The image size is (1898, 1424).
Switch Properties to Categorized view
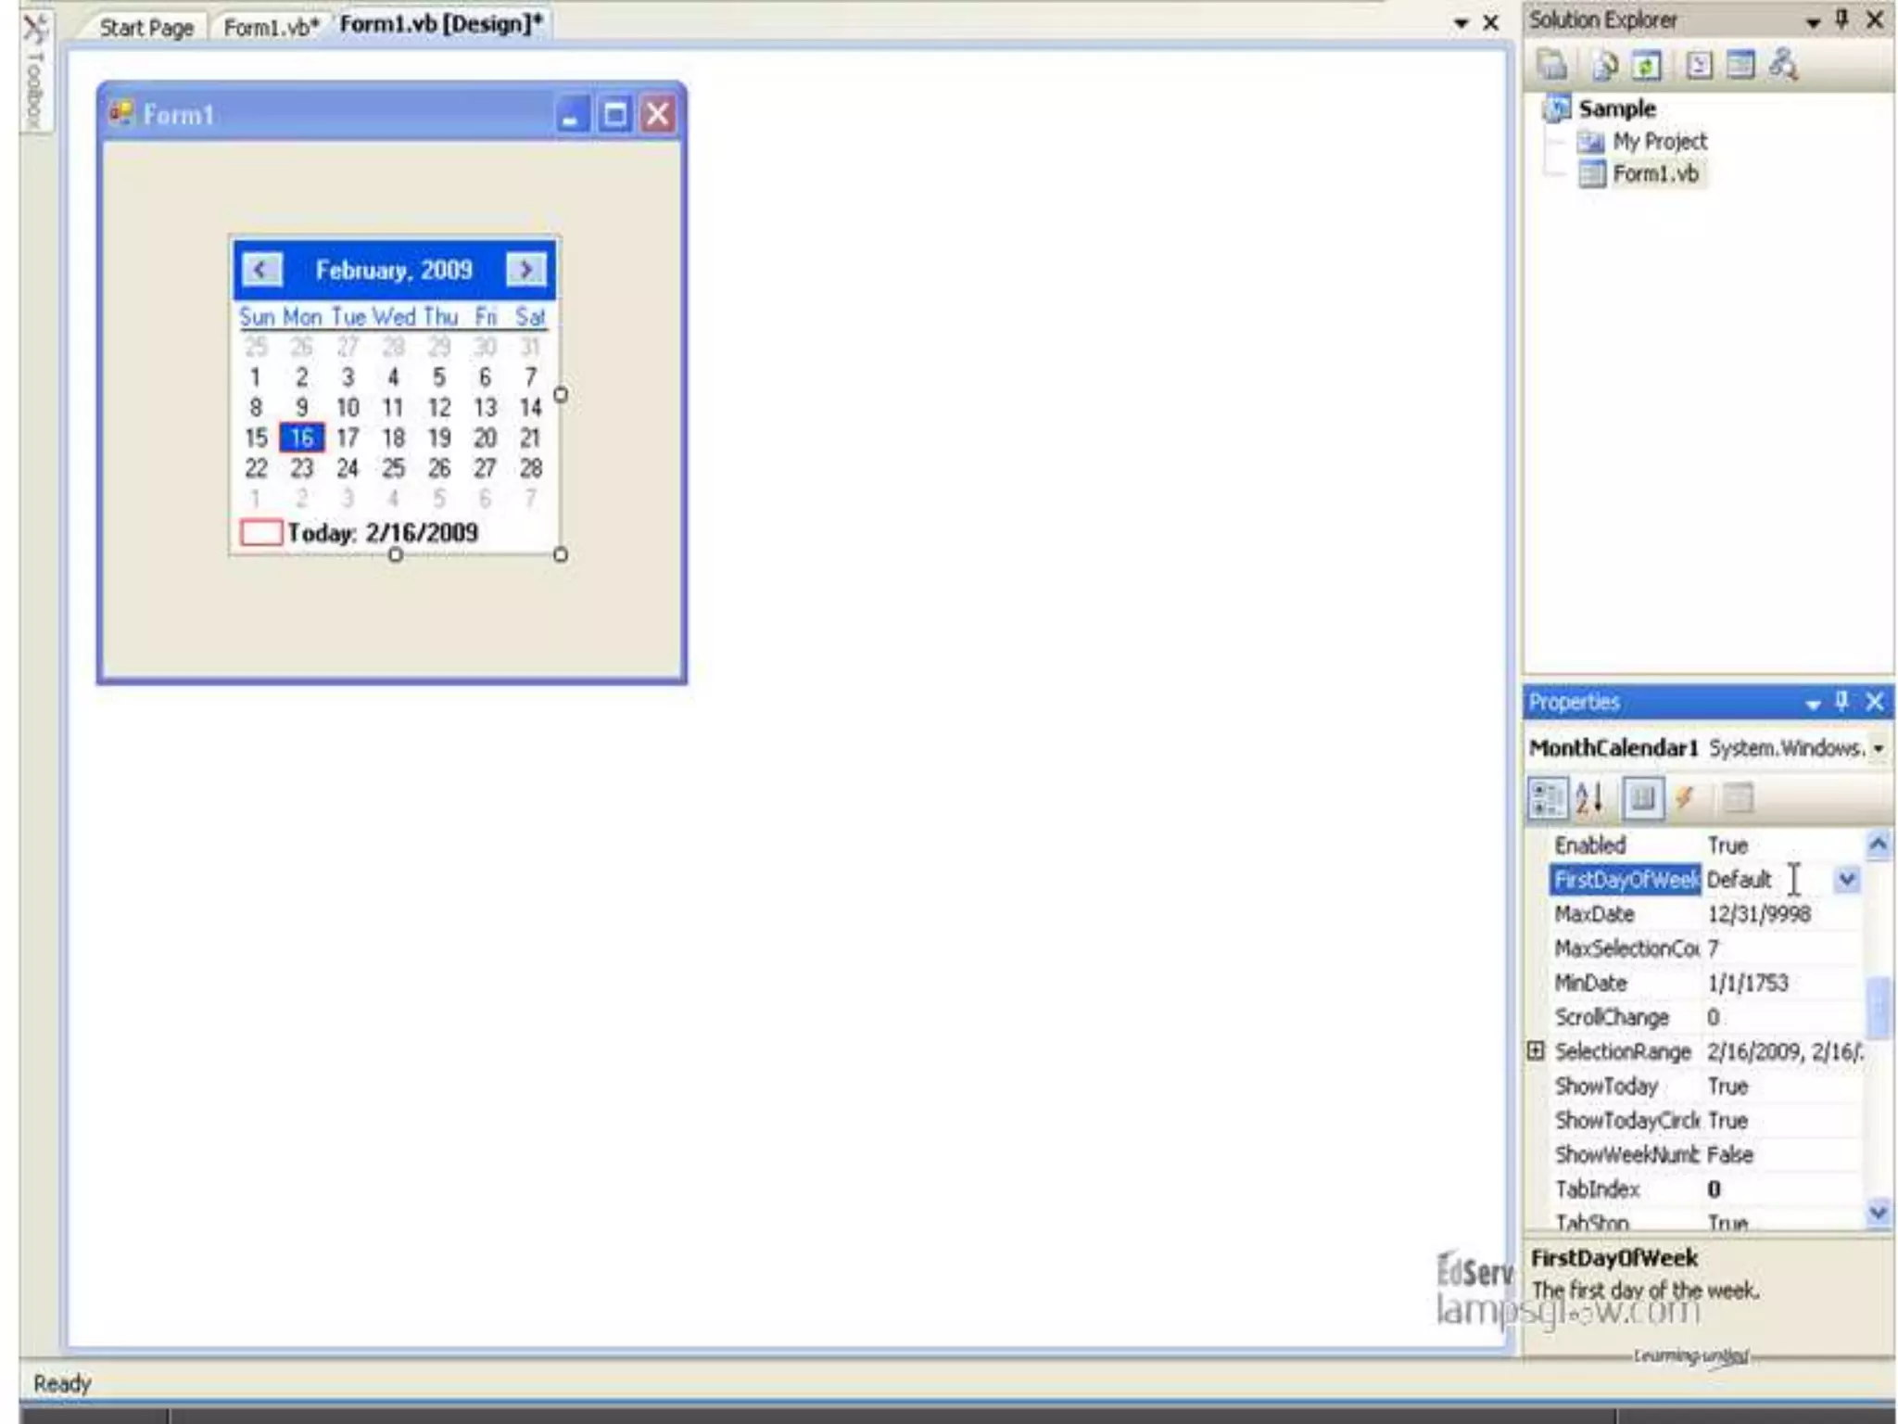[x=1547, y=798]
